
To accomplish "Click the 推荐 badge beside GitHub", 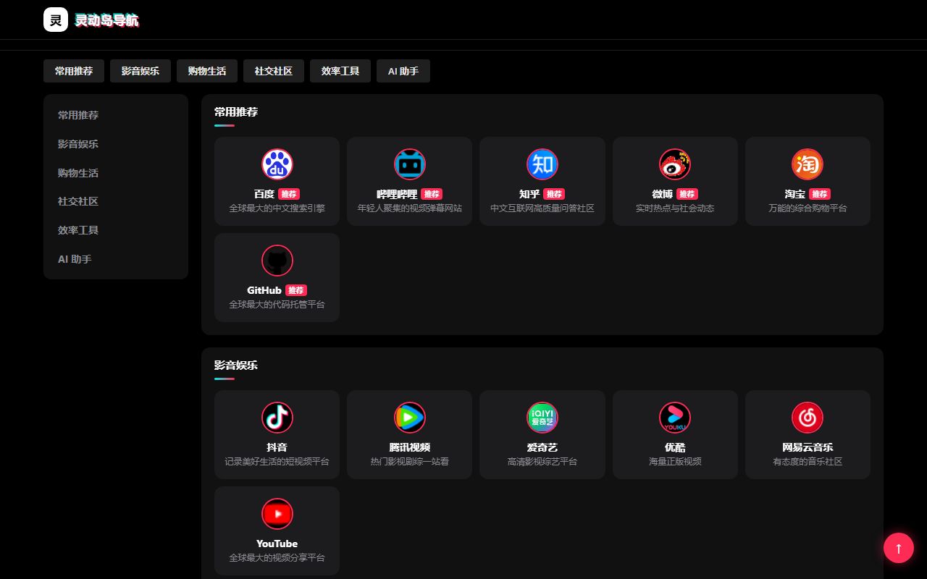I will pos(296,290).
